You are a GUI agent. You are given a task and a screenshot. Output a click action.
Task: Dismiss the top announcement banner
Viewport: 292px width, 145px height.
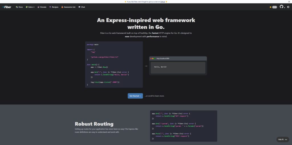[289, 1]
